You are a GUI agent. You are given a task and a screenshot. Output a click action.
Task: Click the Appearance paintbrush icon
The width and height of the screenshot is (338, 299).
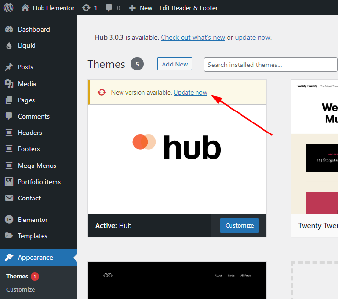click(x=9, y=257)
